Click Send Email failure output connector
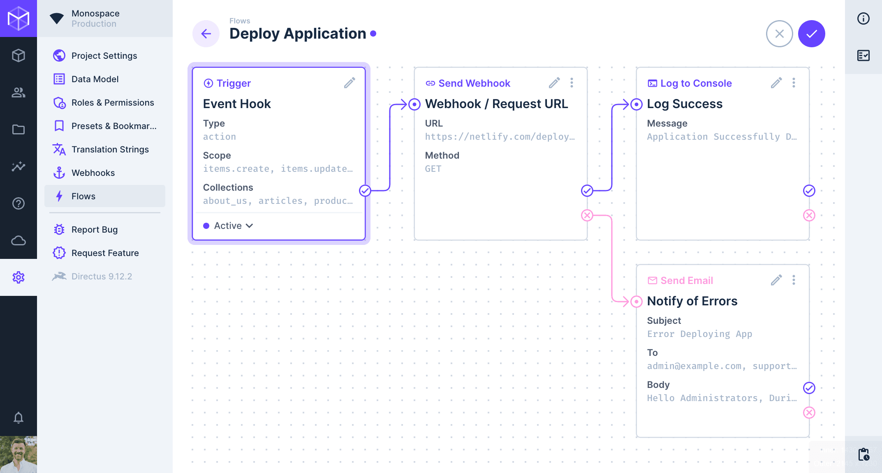The width and height of the screenshot is (882, 473). coord(809,413)
